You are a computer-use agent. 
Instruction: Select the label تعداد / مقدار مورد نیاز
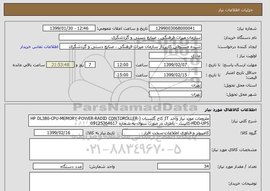click(237, 166)
